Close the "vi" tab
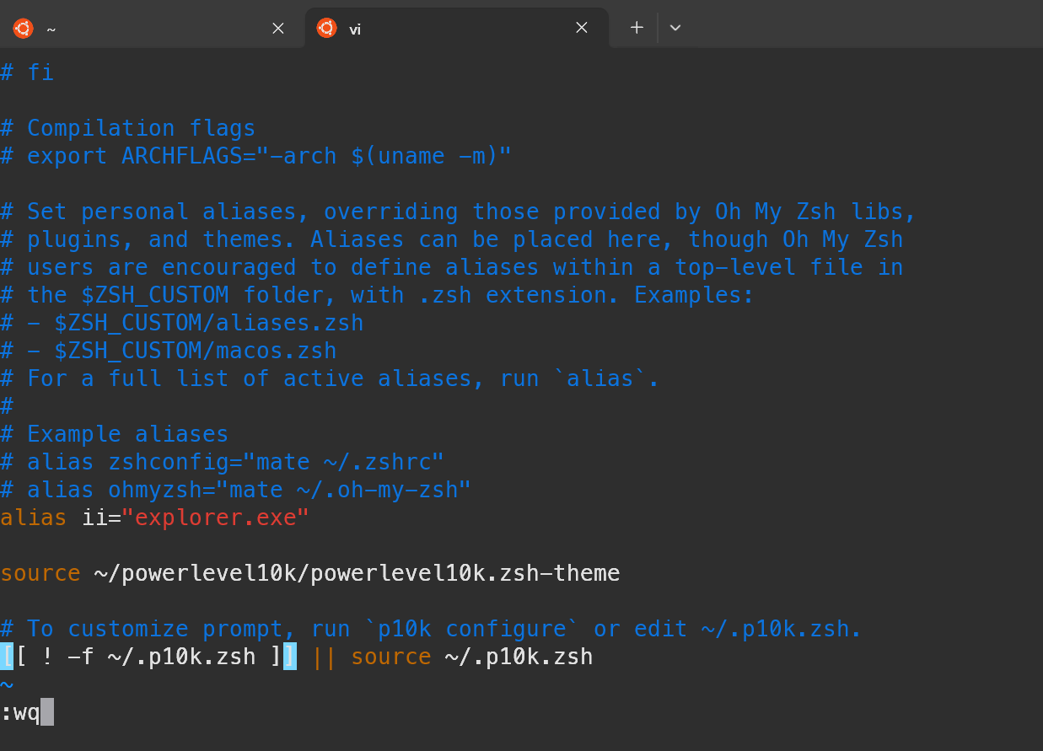The width and height of the screenshot is (1043, 751). [582, 28]
